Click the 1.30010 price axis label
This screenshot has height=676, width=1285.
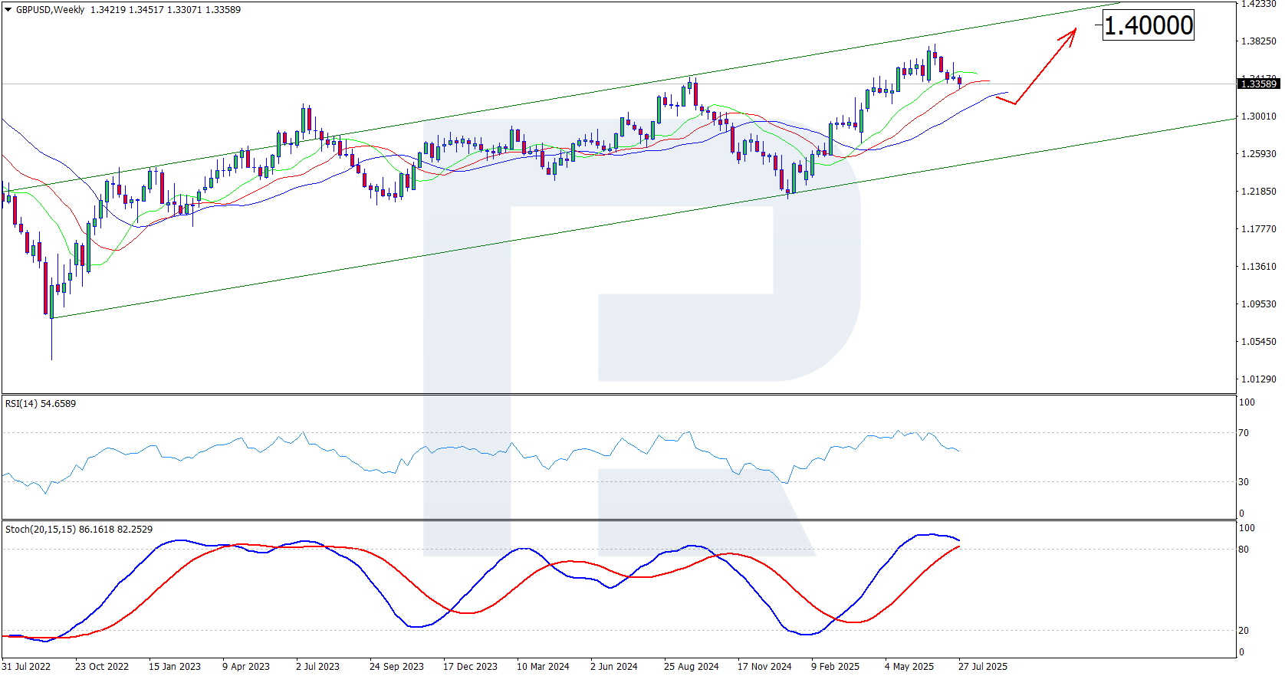pyautogui.click(x=1259, y=116)
